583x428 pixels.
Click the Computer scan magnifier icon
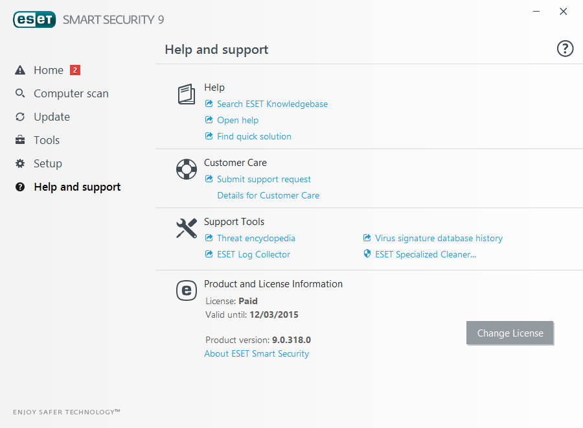(20, 93)
